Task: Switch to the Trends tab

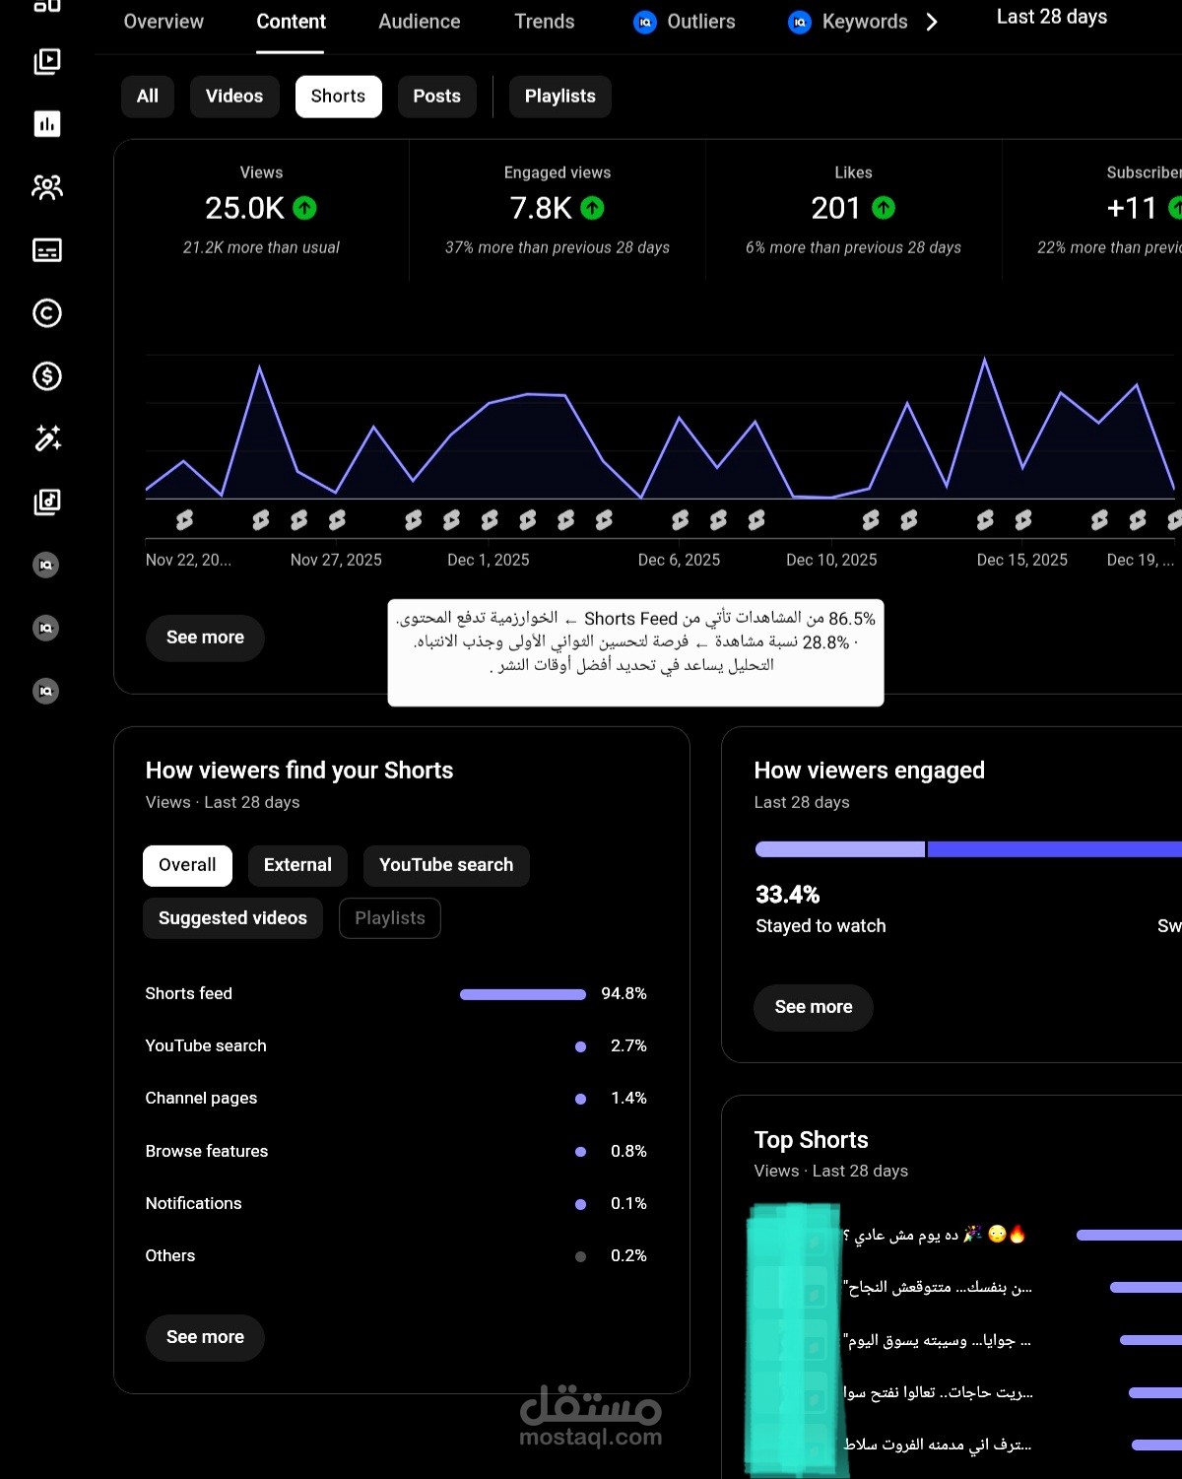Action: 545,22
